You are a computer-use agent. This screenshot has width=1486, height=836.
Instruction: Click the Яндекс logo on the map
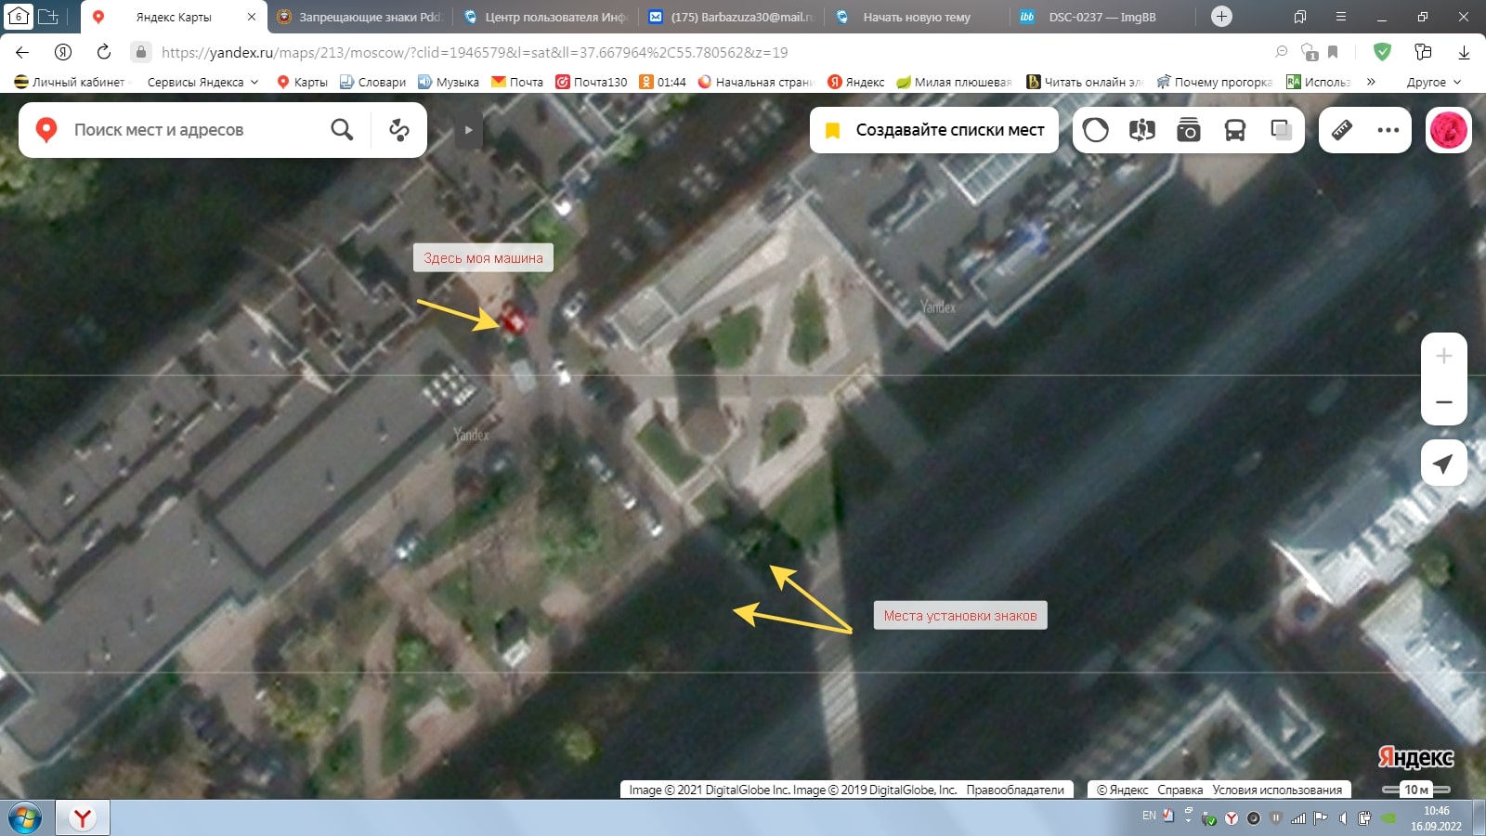pyautogui.click(x=1415, y=757)
